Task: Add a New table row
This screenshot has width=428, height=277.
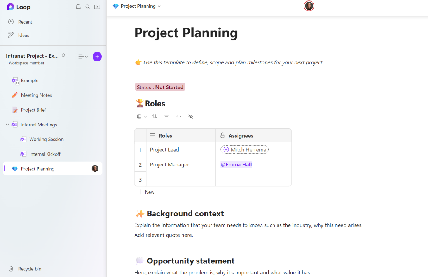Action: tap(146, 192)
